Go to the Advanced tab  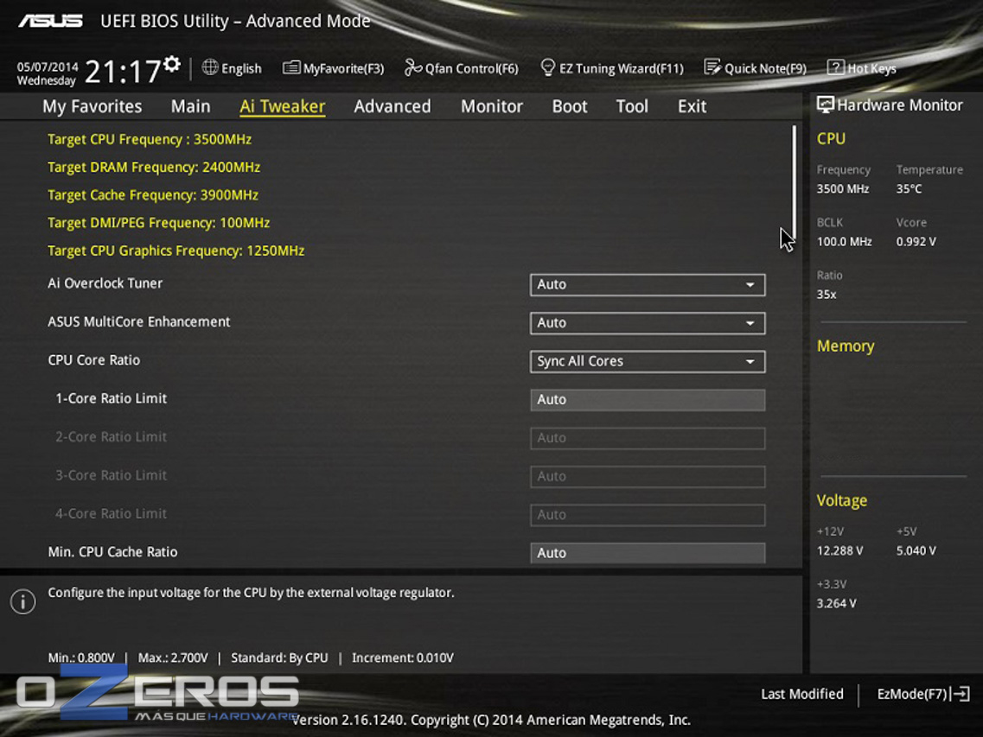(x=393, y=106)
